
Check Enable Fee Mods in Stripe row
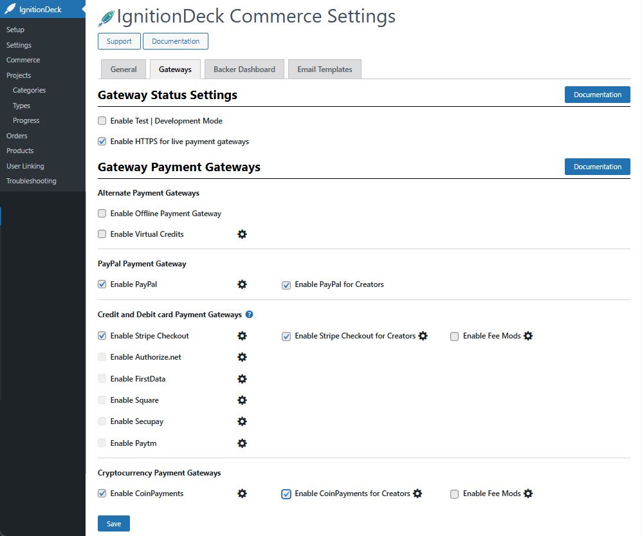(x=454, y=337)
